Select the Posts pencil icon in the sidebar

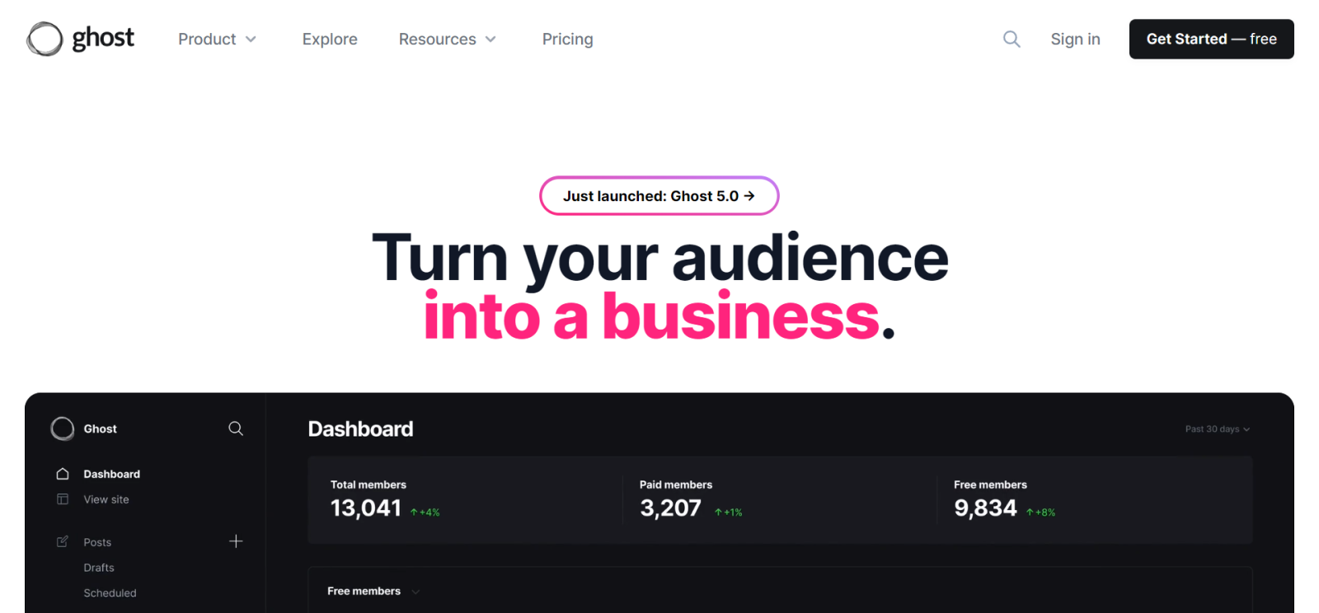click(62, 541)
